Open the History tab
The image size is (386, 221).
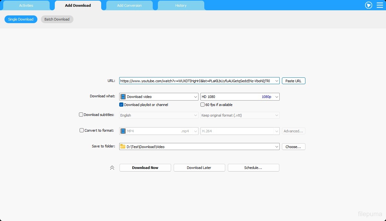click(x=181, y=5)
